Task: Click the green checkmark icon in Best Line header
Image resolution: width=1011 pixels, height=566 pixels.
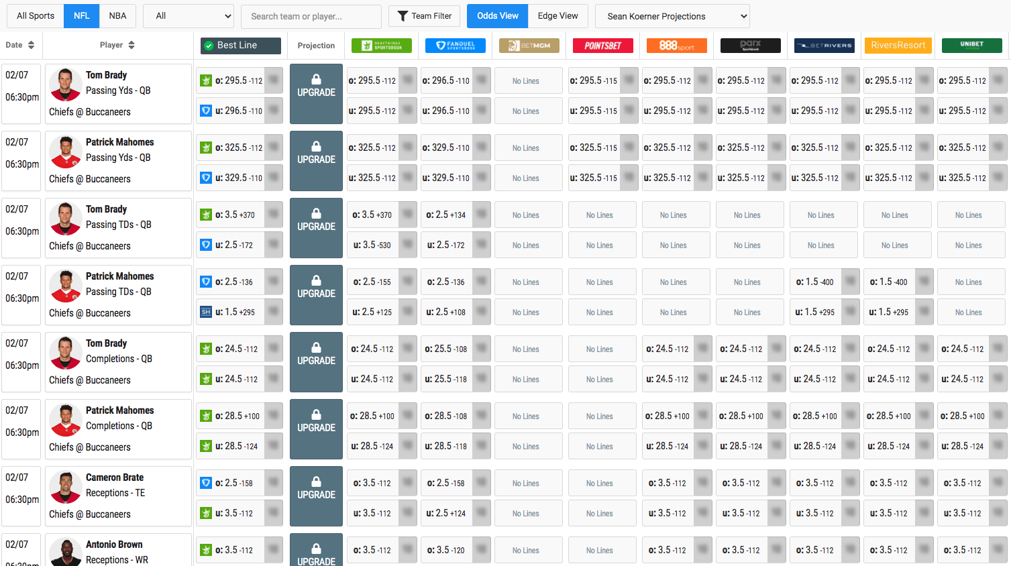Action: [209, 46]
